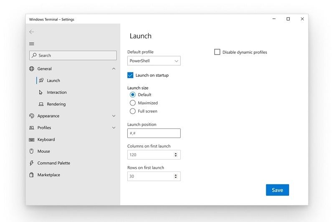This screenshot has width=334, height=222.
Task: Click the Rendering laptop icon
Action: [x=41, y=104]
